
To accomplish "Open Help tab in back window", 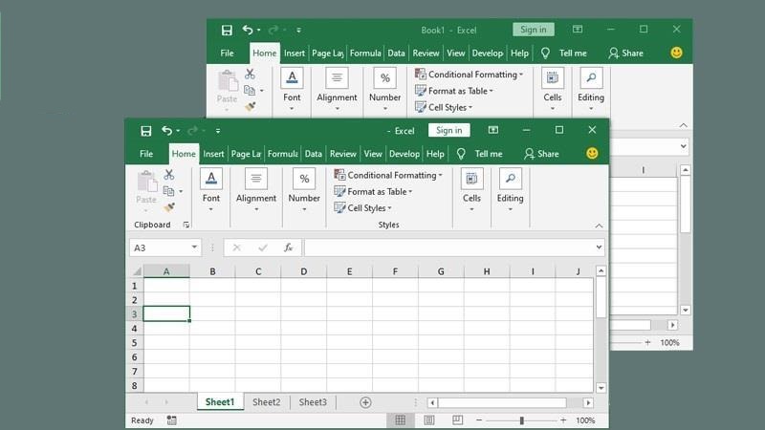I will (x=519, y=53).
